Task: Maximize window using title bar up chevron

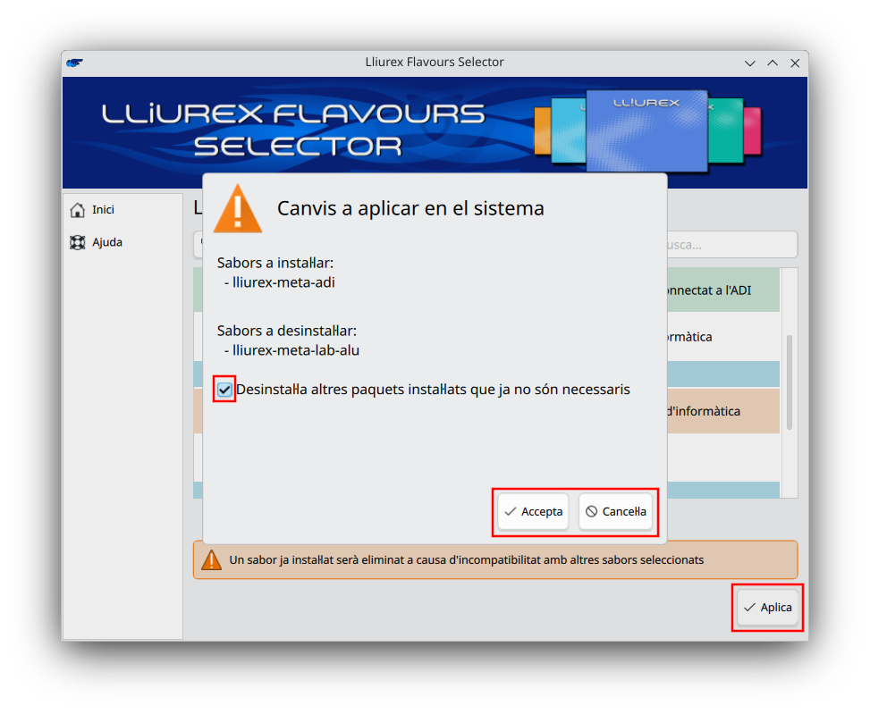Action: [773, 63]
